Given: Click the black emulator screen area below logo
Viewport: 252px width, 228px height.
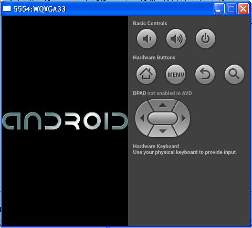Looking at the screenshot, I should click(65, 178).
